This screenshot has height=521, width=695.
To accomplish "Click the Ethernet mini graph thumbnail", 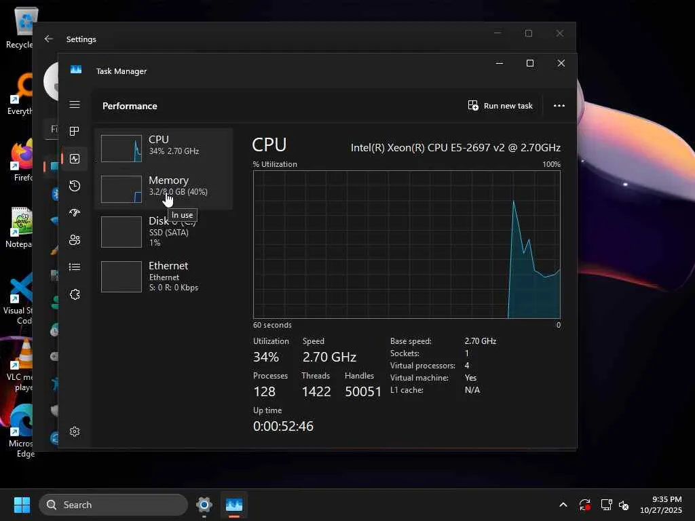I will pos(121,277).
